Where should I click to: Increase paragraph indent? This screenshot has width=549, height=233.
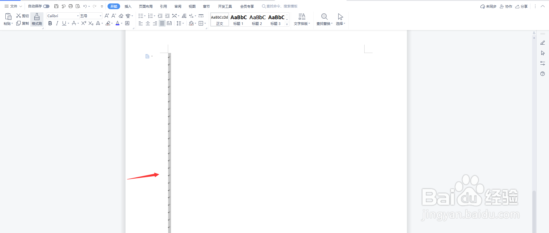click(x=167, y=16)
